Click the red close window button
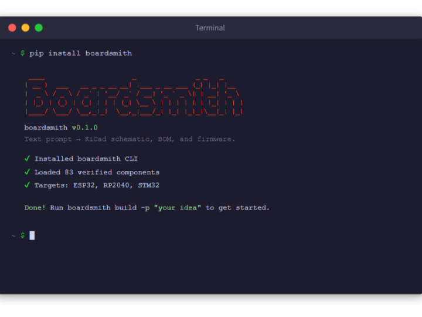The height and width of the screenshot is (317, 422). click(x=12, y=28)
